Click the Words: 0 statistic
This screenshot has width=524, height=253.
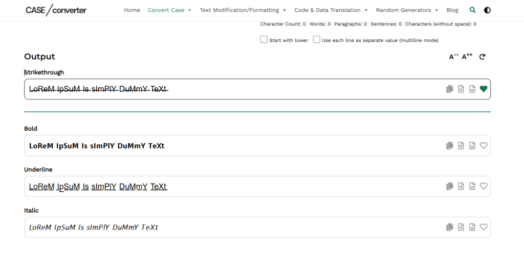tap(320, 24)
